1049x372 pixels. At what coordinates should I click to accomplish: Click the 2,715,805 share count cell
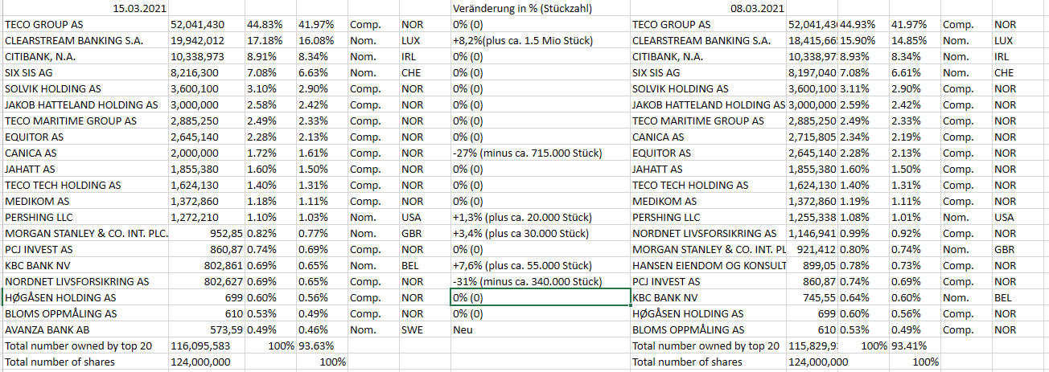coord(812,137)
